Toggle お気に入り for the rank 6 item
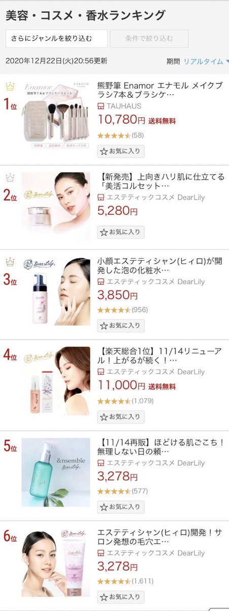This screenshot has width=229, height=611. (x=121, y=597)
